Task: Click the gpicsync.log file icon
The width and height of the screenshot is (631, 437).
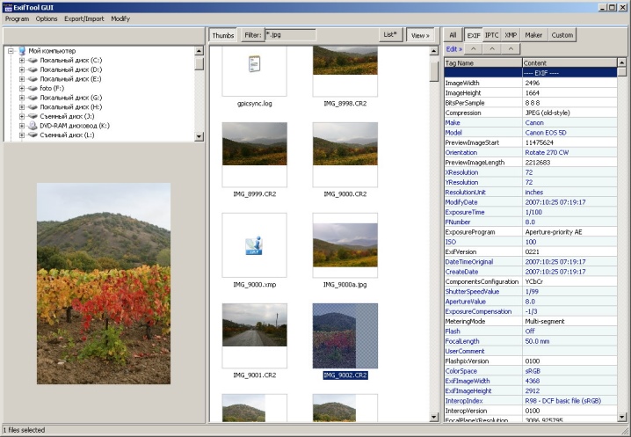Action: point(254,63)
